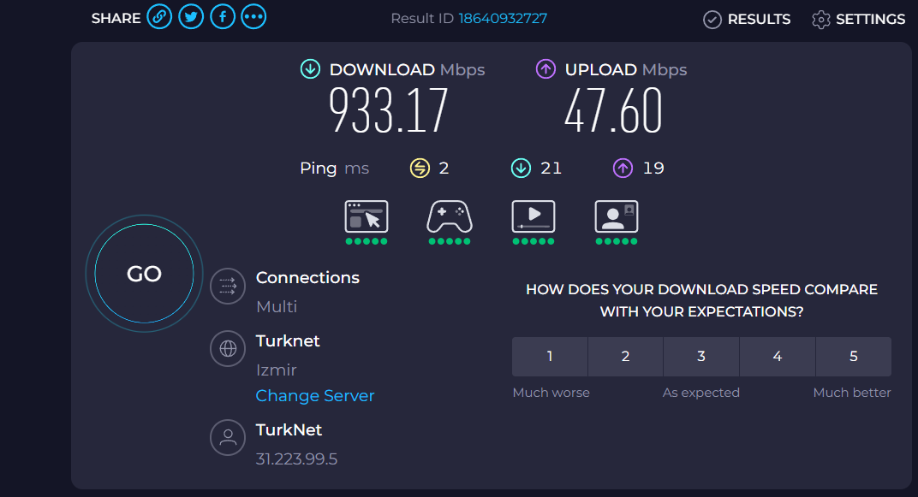This screenshot has width=918, height=497.
Task: Rate download speed as 5
Action: point(854,357)
